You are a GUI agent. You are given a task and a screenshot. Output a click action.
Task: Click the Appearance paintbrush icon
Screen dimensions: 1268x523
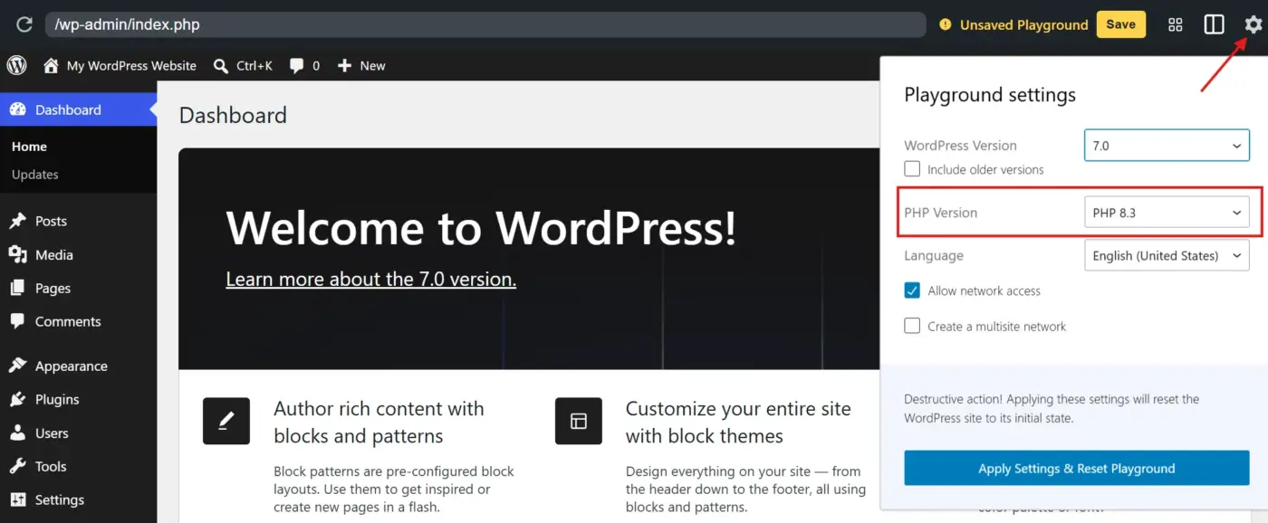coord(17,366)
